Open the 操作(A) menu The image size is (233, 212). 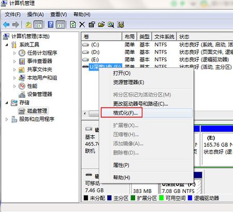(x=35, y=15)
